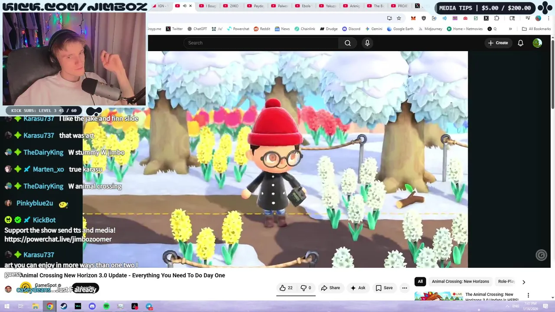Focus the YouTube search field
The image size is (555, 312).
coord(261,43)
